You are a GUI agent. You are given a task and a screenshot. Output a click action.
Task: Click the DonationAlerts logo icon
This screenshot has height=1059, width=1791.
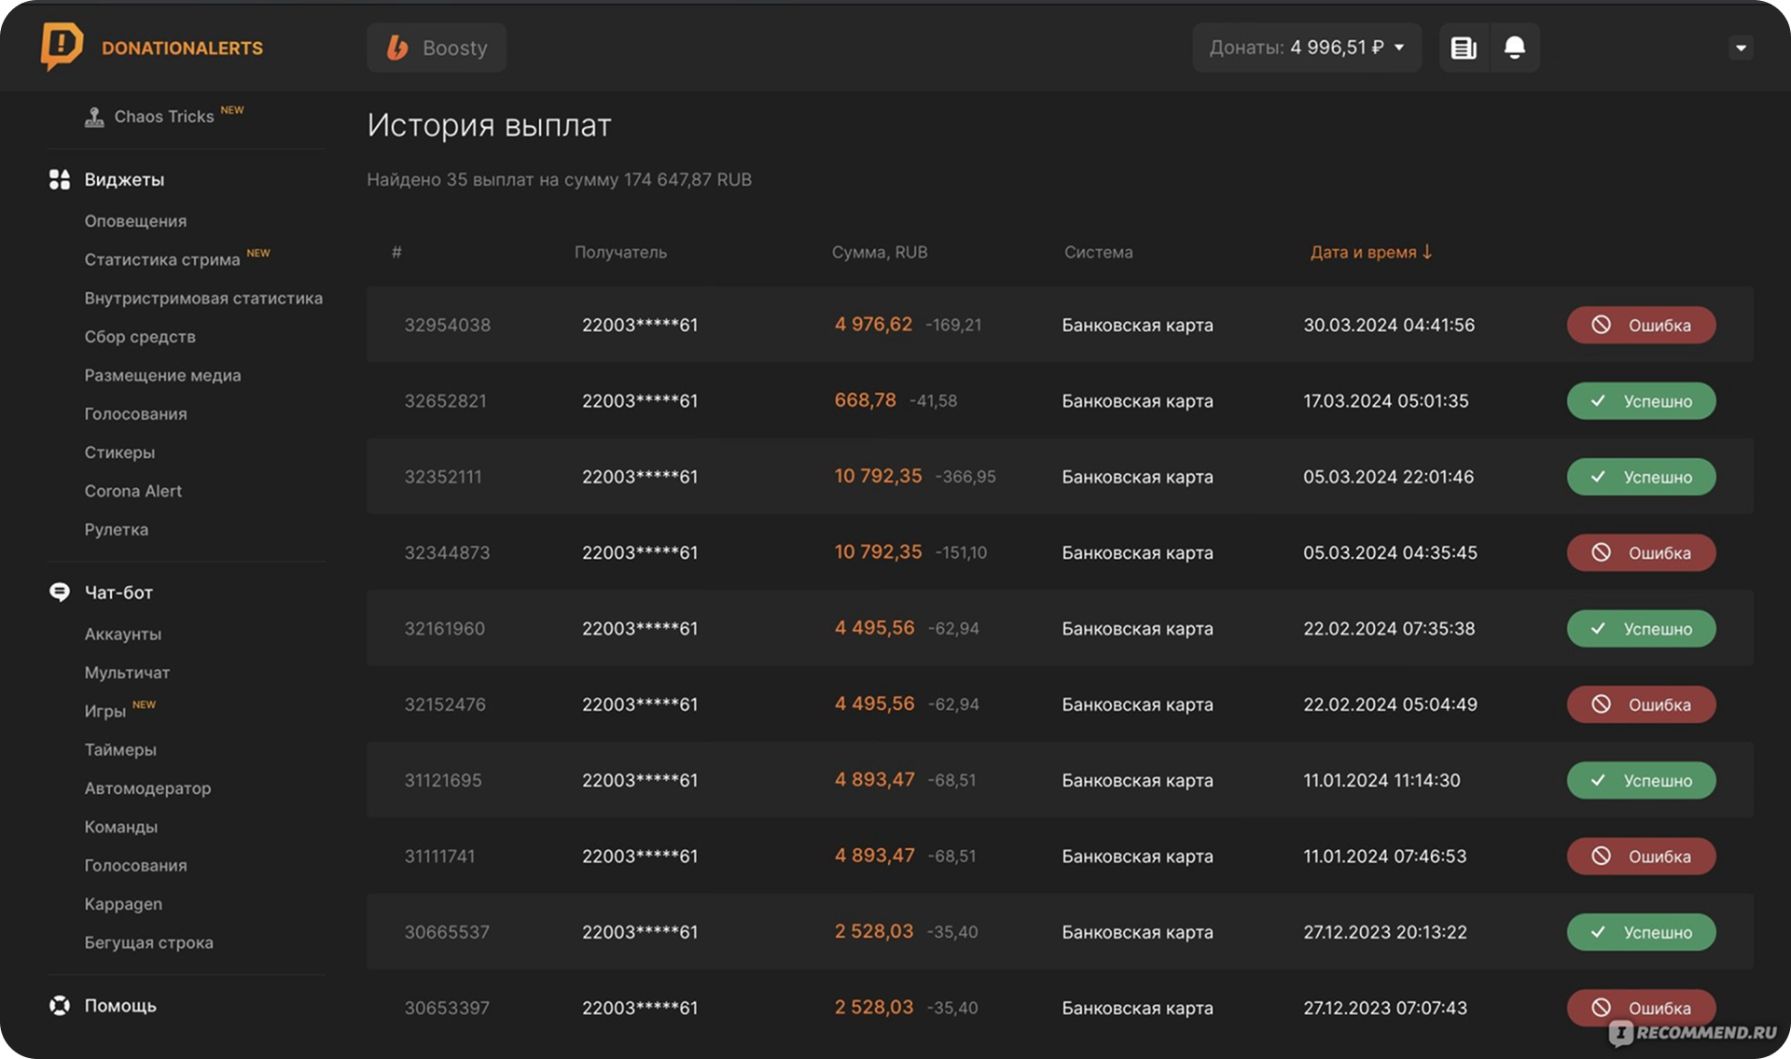[x=62, y=46]
